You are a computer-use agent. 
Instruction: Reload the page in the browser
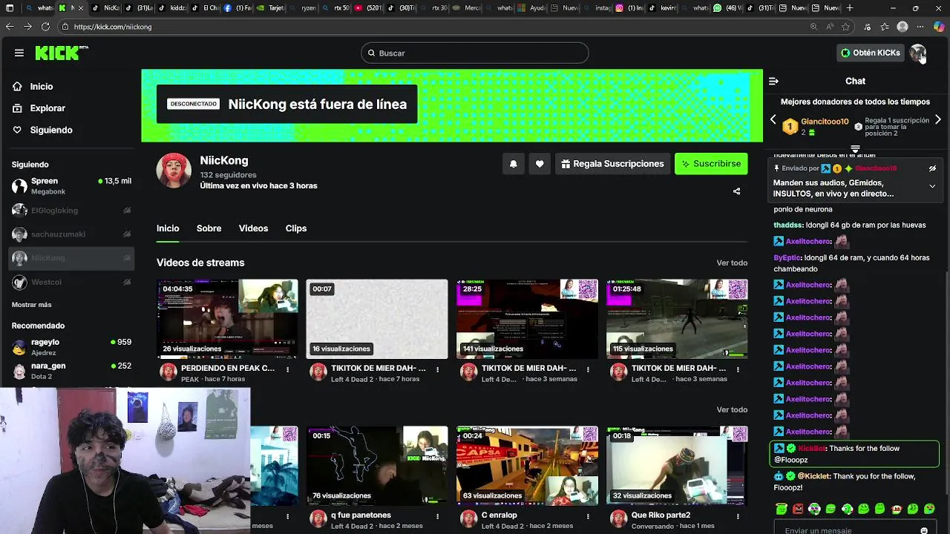pyautogui.click(x=45, y=27)
